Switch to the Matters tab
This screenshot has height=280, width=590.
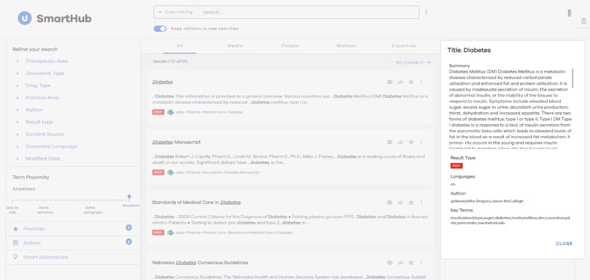pos(346,46)
